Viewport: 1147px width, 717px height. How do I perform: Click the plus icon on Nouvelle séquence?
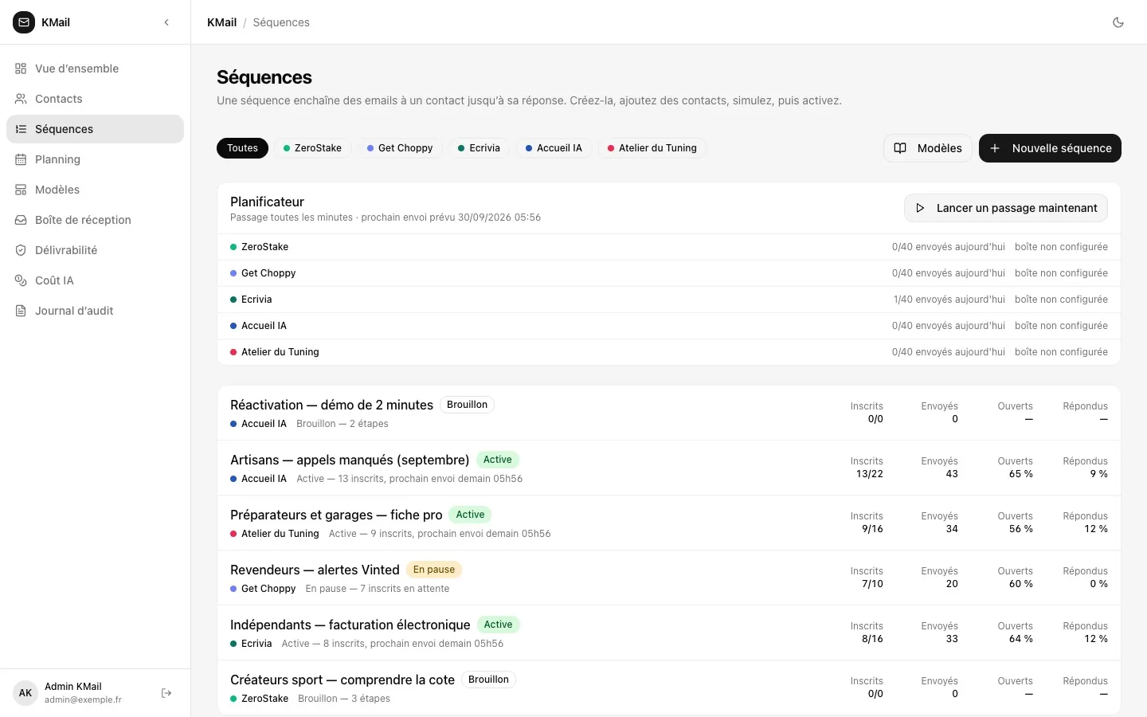point(995,148)
